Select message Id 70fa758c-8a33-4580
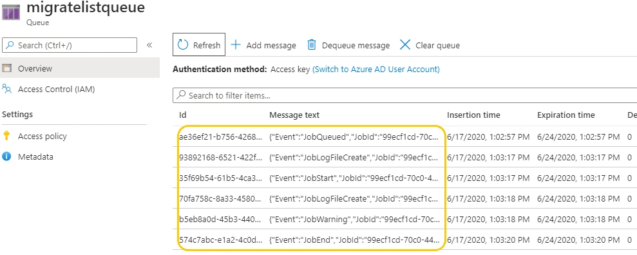Viewport: 637px width, 255px height. pyautogui.click(x=220, y=198)
